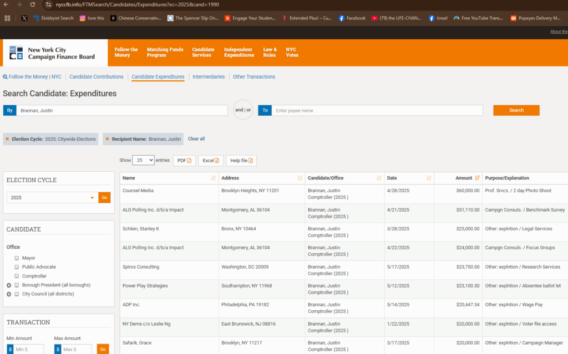Viewport: 568px width, 354px height.
Task: Open the Engage Your Studen... bookmark
Action: click(x=250, y=18)
